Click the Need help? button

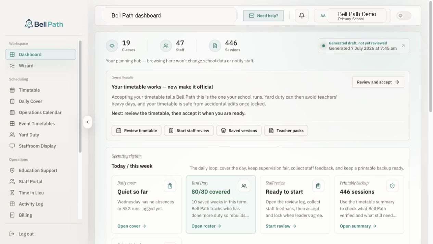click(x=263, y=15)
